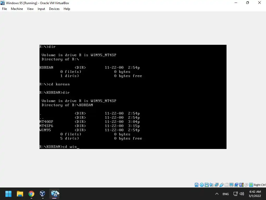The image size is (266, 200).
Task: Click the '5 dir(s)' summary text
Action: coord(70,139)
